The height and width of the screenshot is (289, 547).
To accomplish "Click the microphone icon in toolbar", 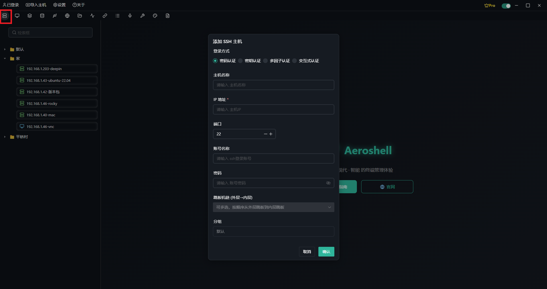I will pyautogui.click(x=130, y=16).
